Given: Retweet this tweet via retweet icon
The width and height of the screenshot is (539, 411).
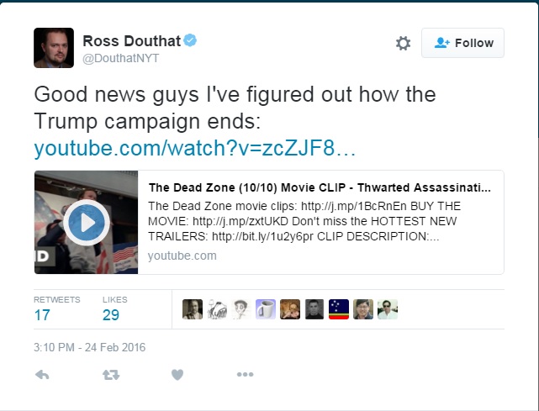Looking at the screenshot, I should pyautogui.click(x=111, y=375).
